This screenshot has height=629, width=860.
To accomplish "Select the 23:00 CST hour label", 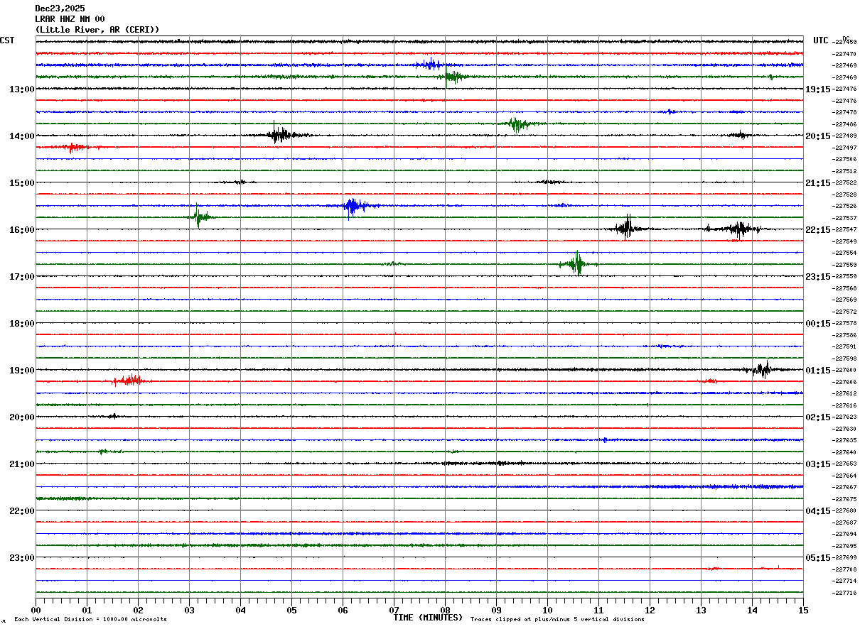I will [21, 558].
